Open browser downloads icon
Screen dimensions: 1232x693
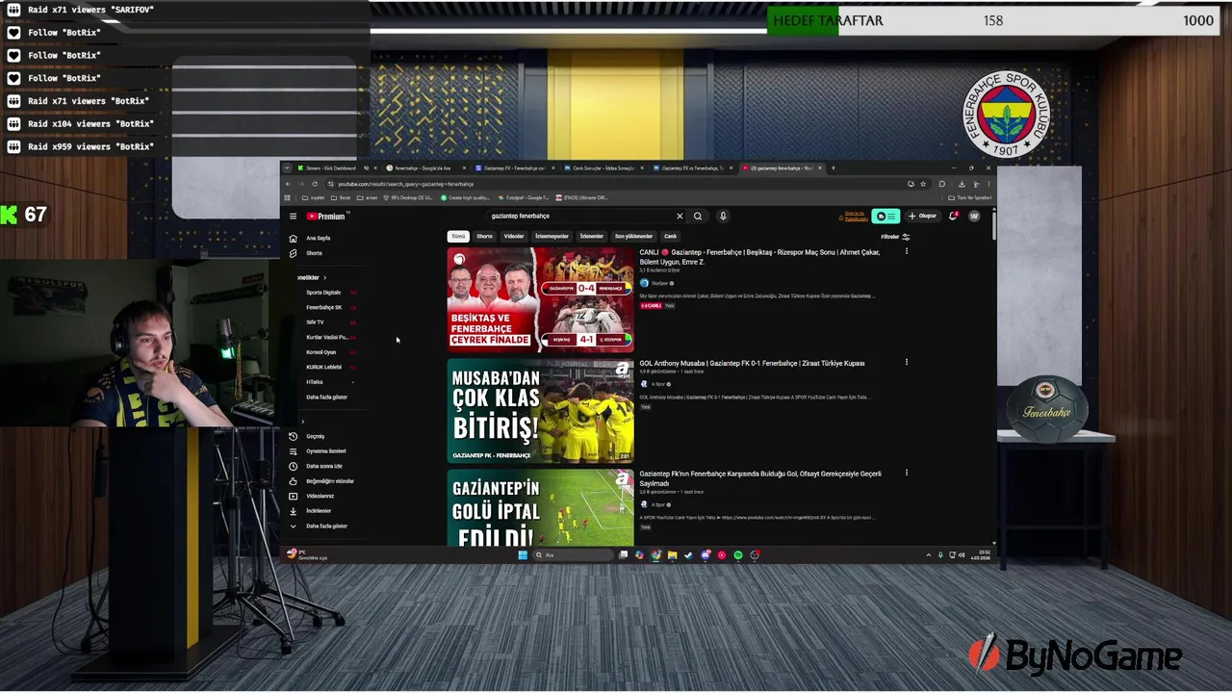point(962,184)
